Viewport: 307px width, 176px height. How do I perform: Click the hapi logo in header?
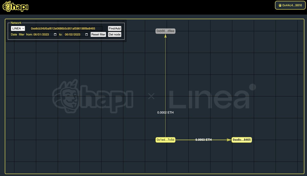click(x=15, y=6)
